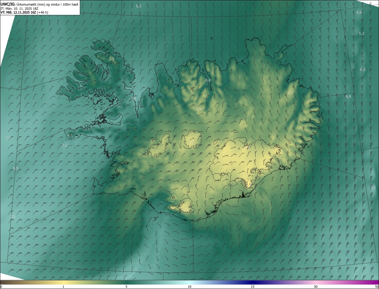Click the 5.3 value label
This screenshot has width=379, height=289.
coord(362,34)
